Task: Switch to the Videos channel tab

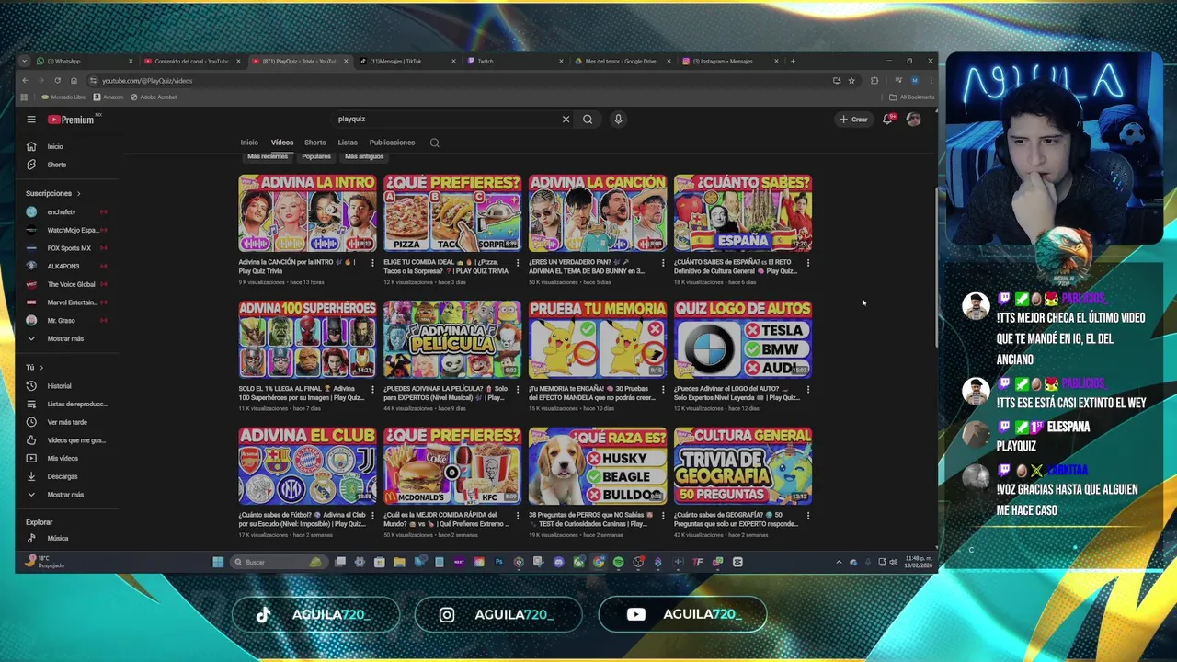Action: [x=282, y=143]
